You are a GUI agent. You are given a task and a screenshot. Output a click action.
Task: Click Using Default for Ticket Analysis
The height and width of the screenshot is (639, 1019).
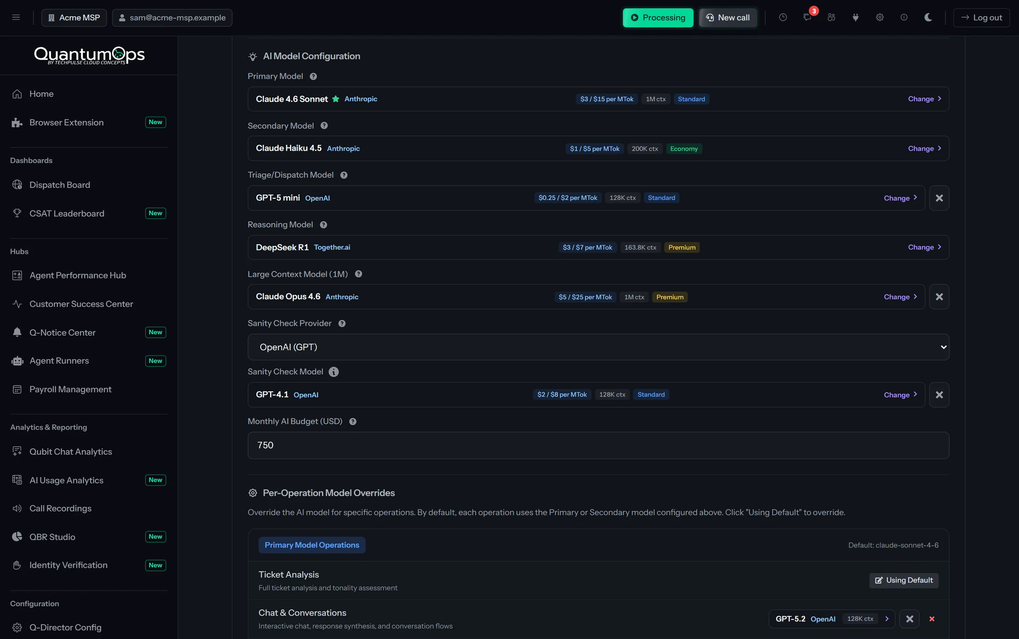(904, 580)
